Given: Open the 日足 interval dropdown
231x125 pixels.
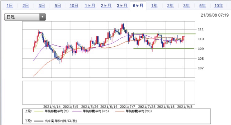Looking at the screenshot, I should coord(25,17).
